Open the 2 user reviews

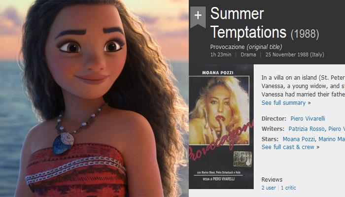pyautogui.click(x=269, y=188)
